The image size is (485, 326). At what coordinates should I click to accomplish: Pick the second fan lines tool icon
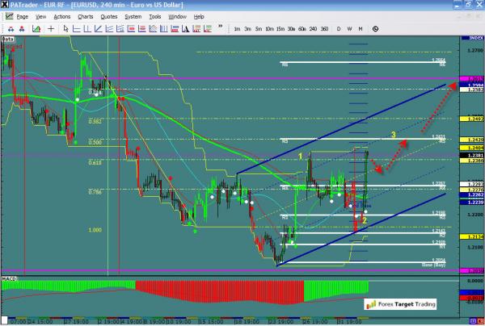click(120, 29)
